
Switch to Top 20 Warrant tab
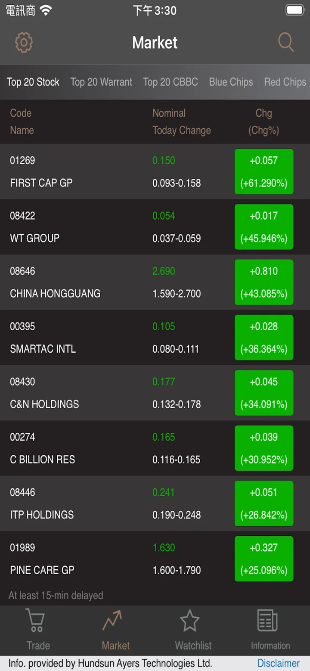point(101,82)
